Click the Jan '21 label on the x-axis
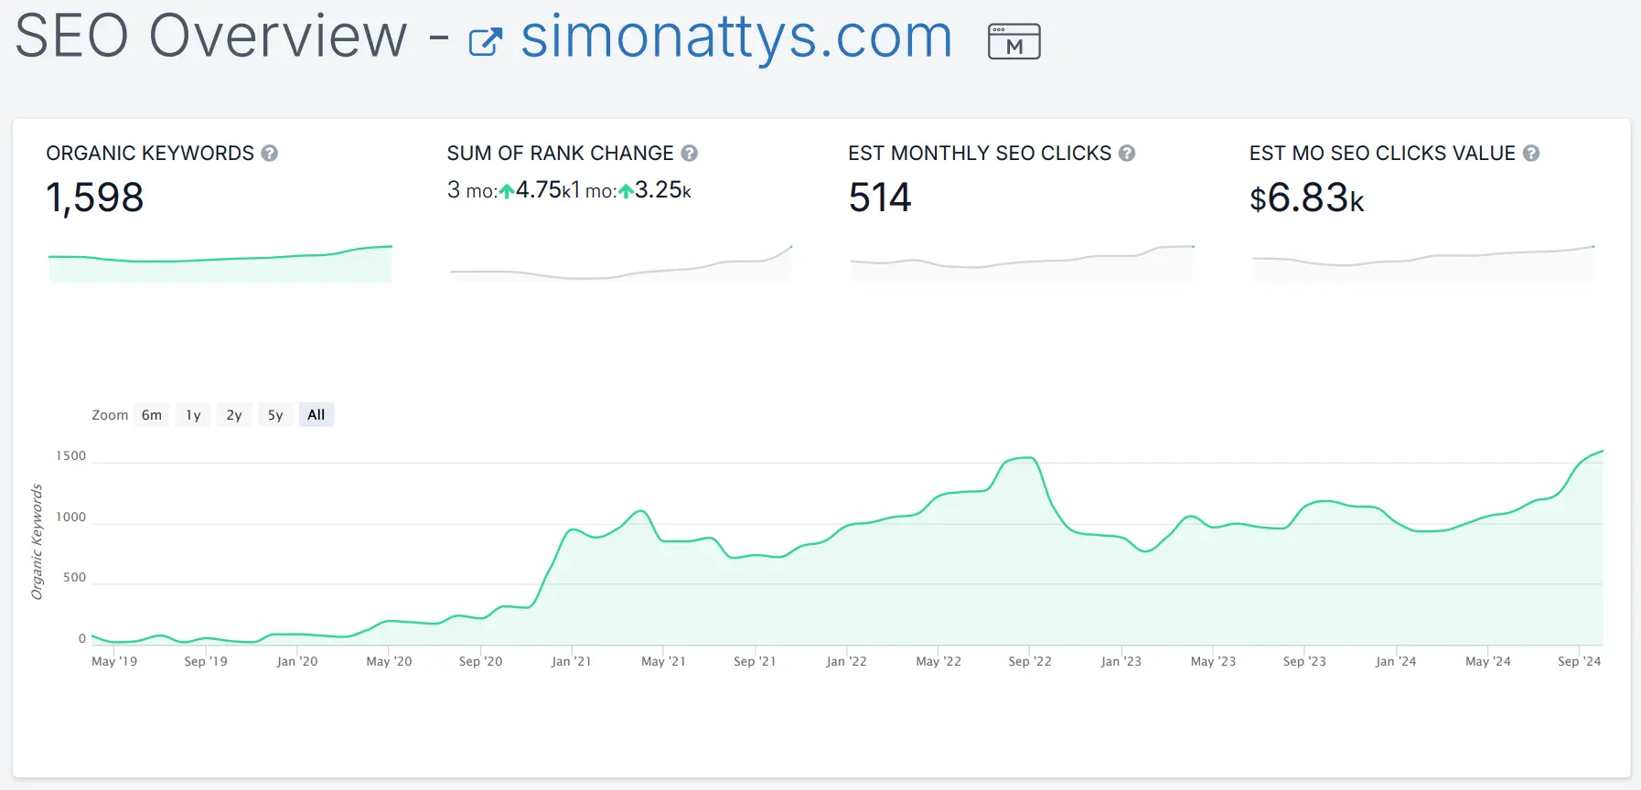The image size is (1641, 790). [571, 661]
